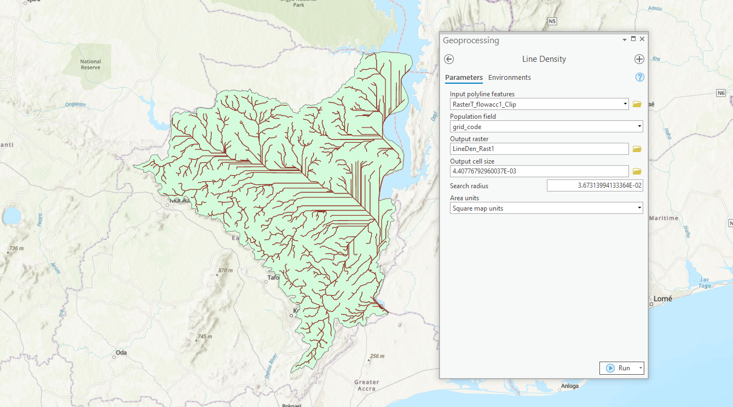Switch to the Environments tab

click(x=510, y=78)
